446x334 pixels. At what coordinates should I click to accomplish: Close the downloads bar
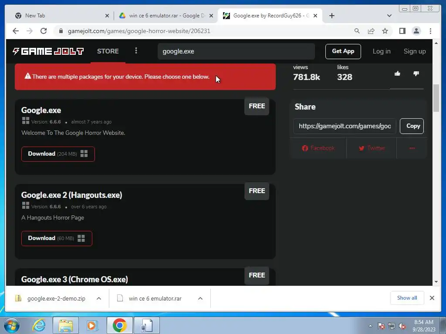[x=432, y=298]
